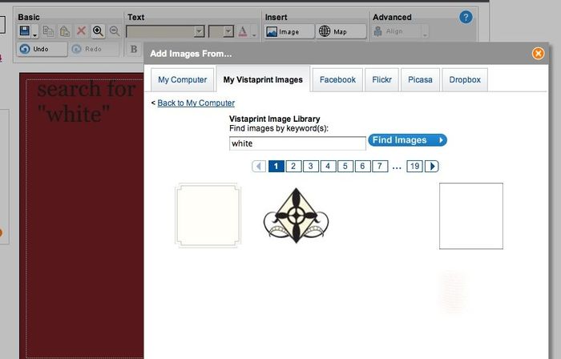Click the Back to My Computer link
Image resolution: width=561 pixels, height=359 pixels.
[x=196, y=103]
